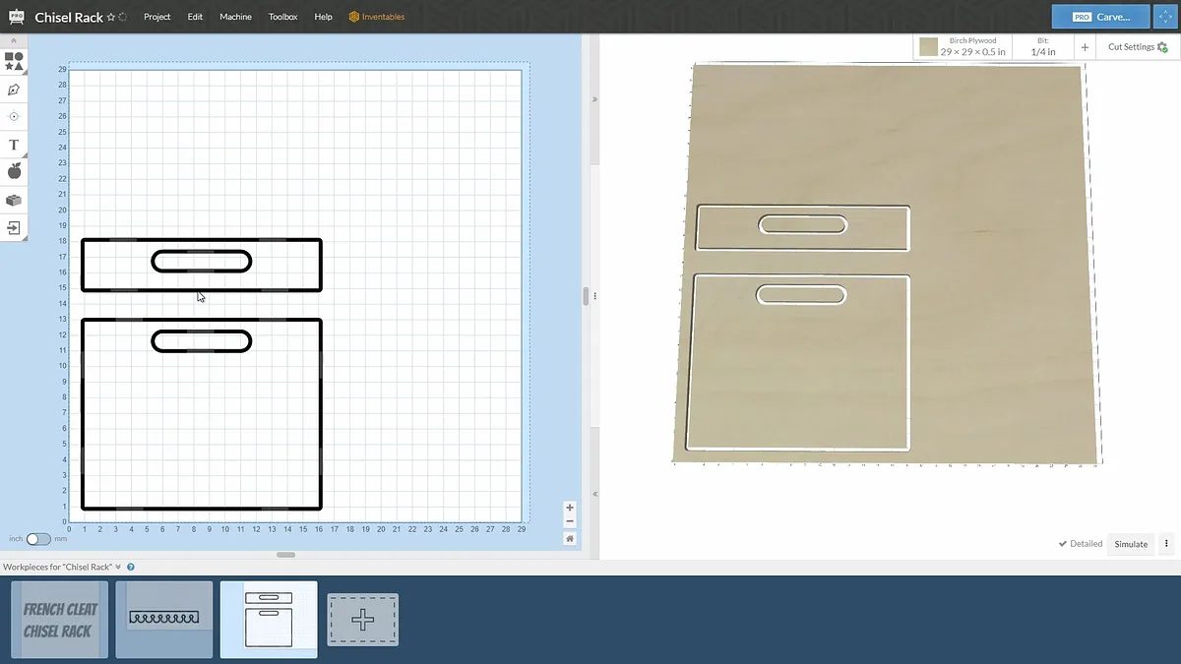
Task: Collapse the Workpieces panel chevron
Action: [x=118, y=567]
